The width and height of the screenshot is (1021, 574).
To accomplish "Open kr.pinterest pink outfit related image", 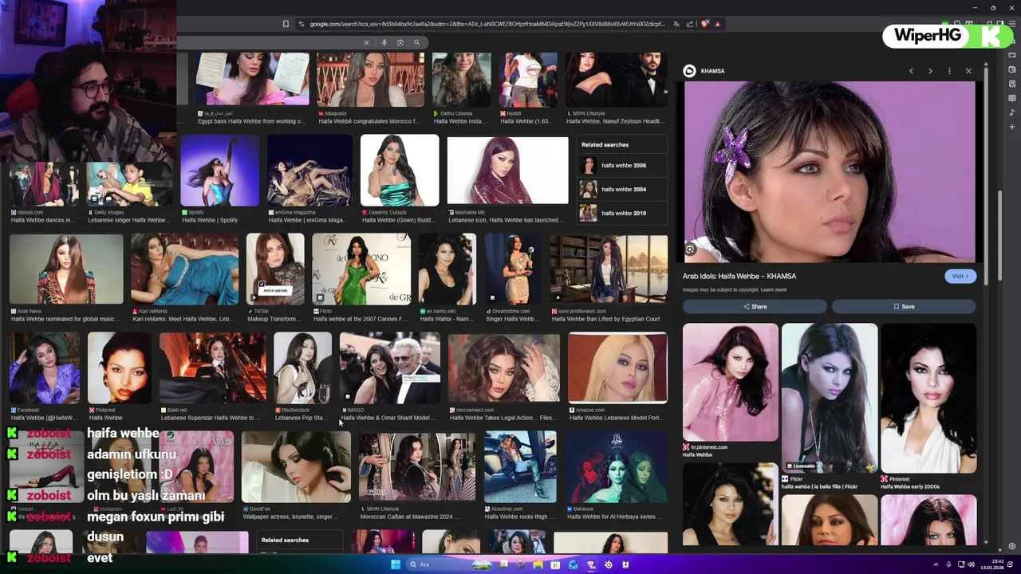I will [x=730, y=383].
